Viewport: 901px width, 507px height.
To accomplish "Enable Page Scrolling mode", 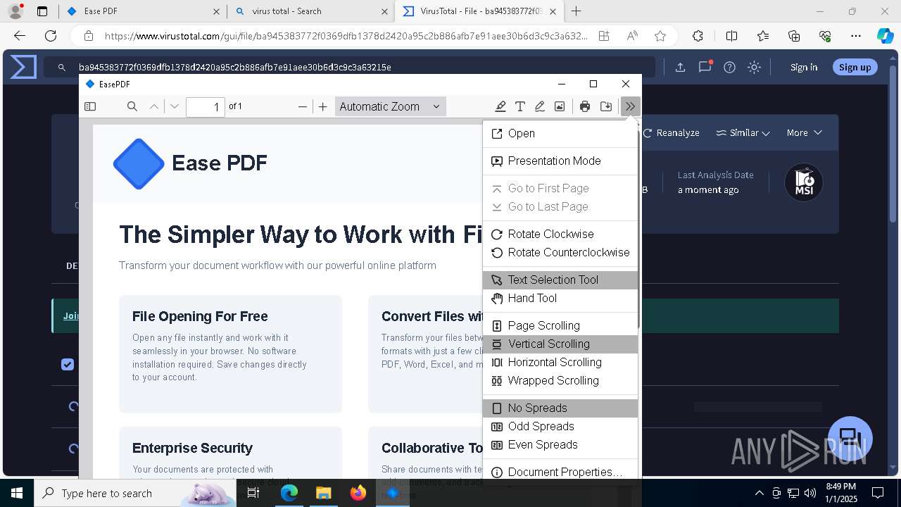I will tap(560, 325).
